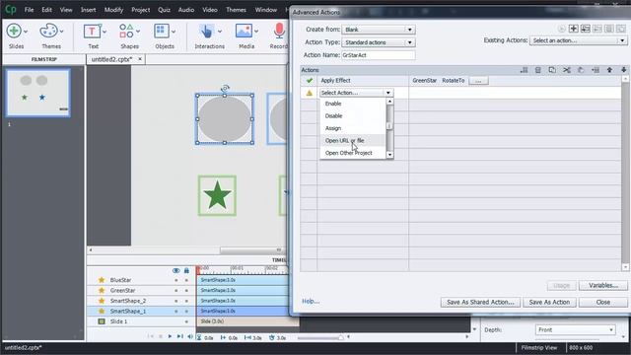Image resolution: width=631 pixels, height=355 pixels.
Task: Click Save As Action button
Action: coord(549,302)
